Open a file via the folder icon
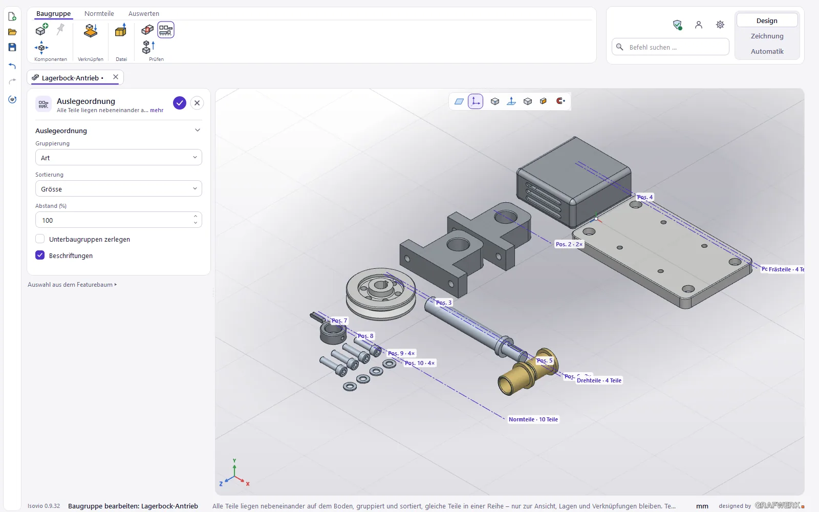This screenshot has width=819, height=512. pos(12,32)
